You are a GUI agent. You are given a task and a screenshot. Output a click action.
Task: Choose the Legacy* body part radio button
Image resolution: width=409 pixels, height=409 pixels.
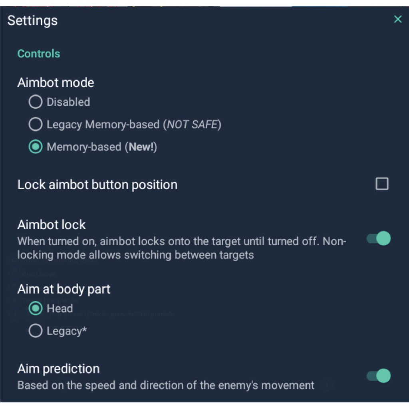tap(36, 331)
